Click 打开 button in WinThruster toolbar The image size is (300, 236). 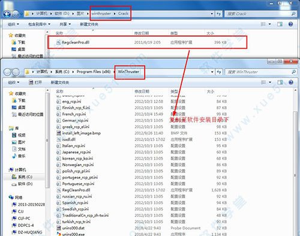coord(35,82)
